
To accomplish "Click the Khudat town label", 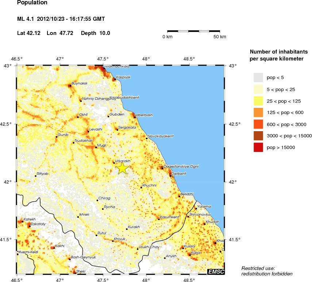I will 212,222.
